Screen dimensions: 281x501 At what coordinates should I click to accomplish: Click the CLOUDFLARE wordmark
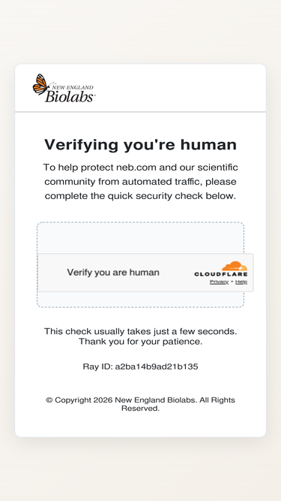(221, 274)
